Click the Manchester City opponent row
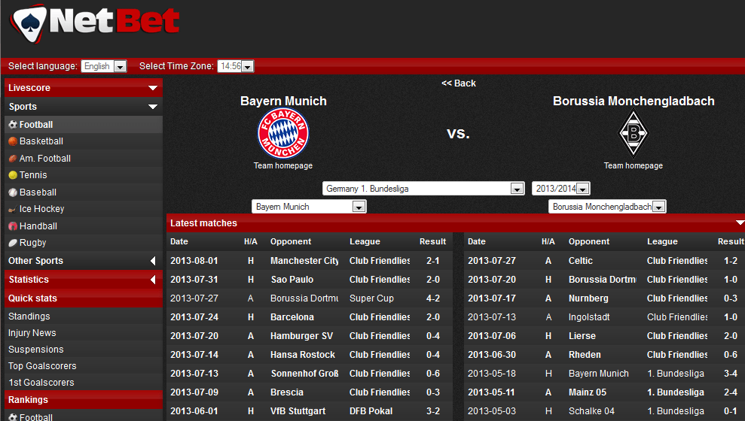This screenshot has width=745, height=421. (304, 261)
